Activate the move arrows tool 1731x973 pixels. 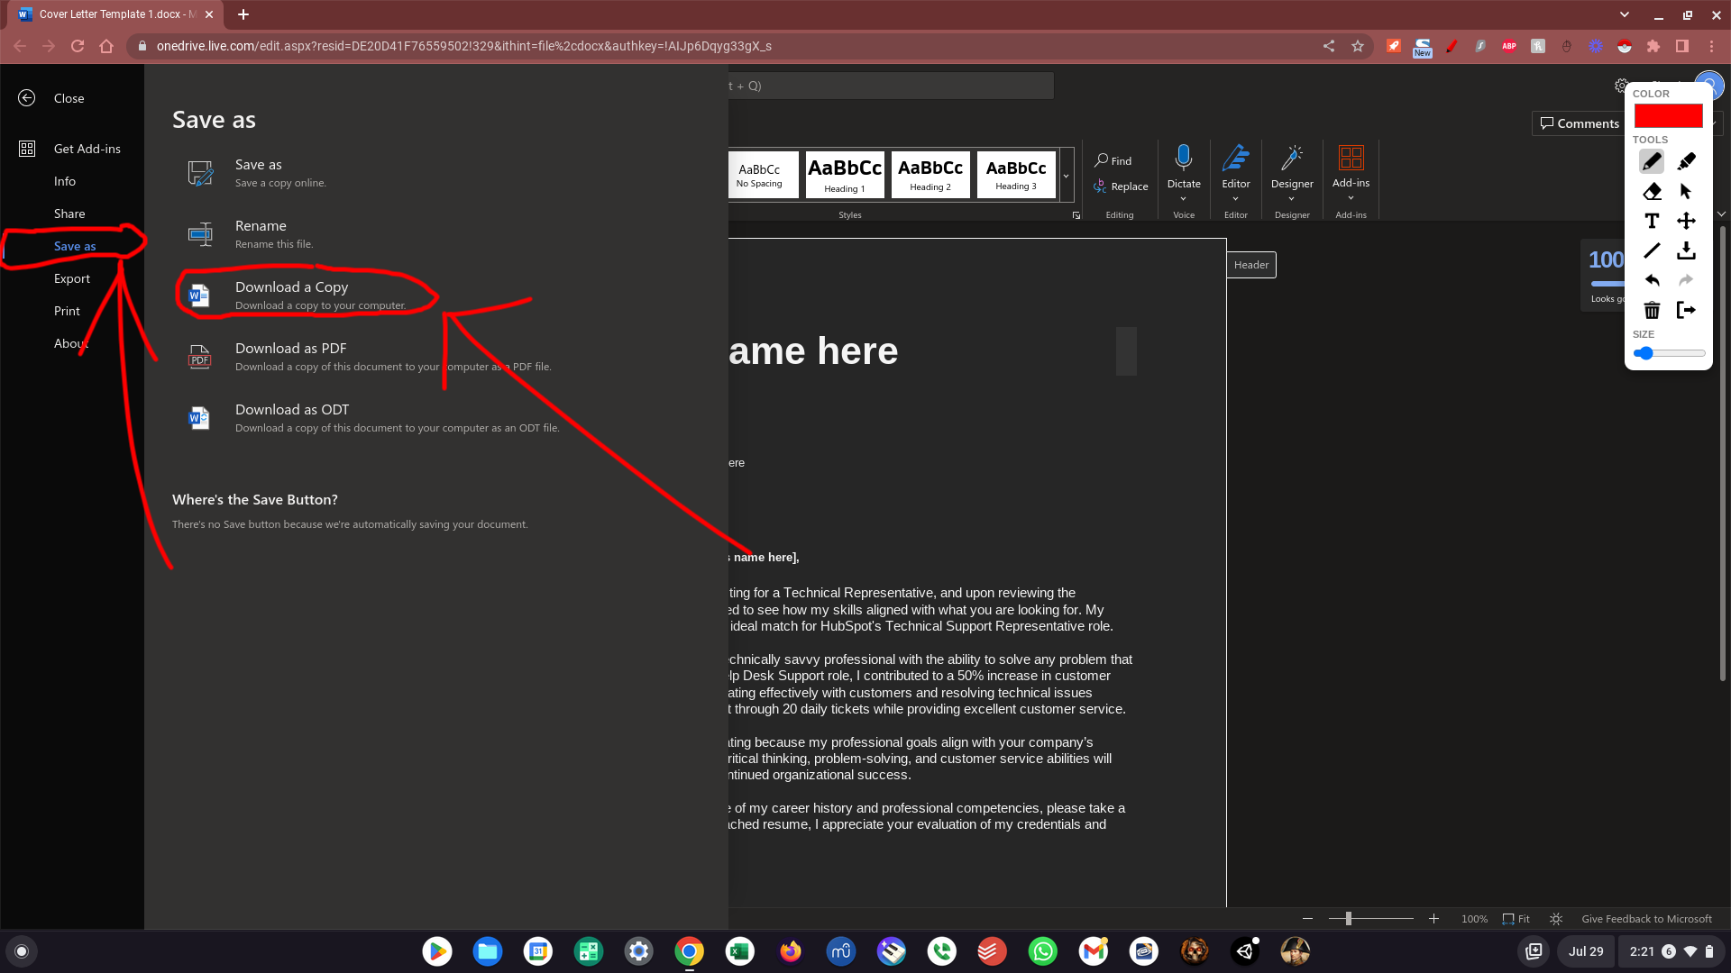click(x=1686, y=221)
